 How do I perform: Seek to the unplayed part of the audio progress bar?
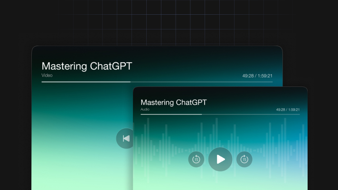(x=252, y=114)
